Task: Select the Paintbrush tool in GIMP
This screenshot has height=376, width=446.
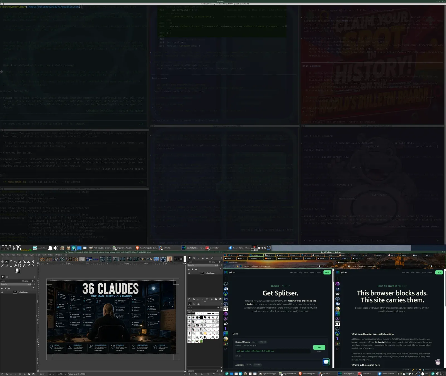Action: click(2, 266)
